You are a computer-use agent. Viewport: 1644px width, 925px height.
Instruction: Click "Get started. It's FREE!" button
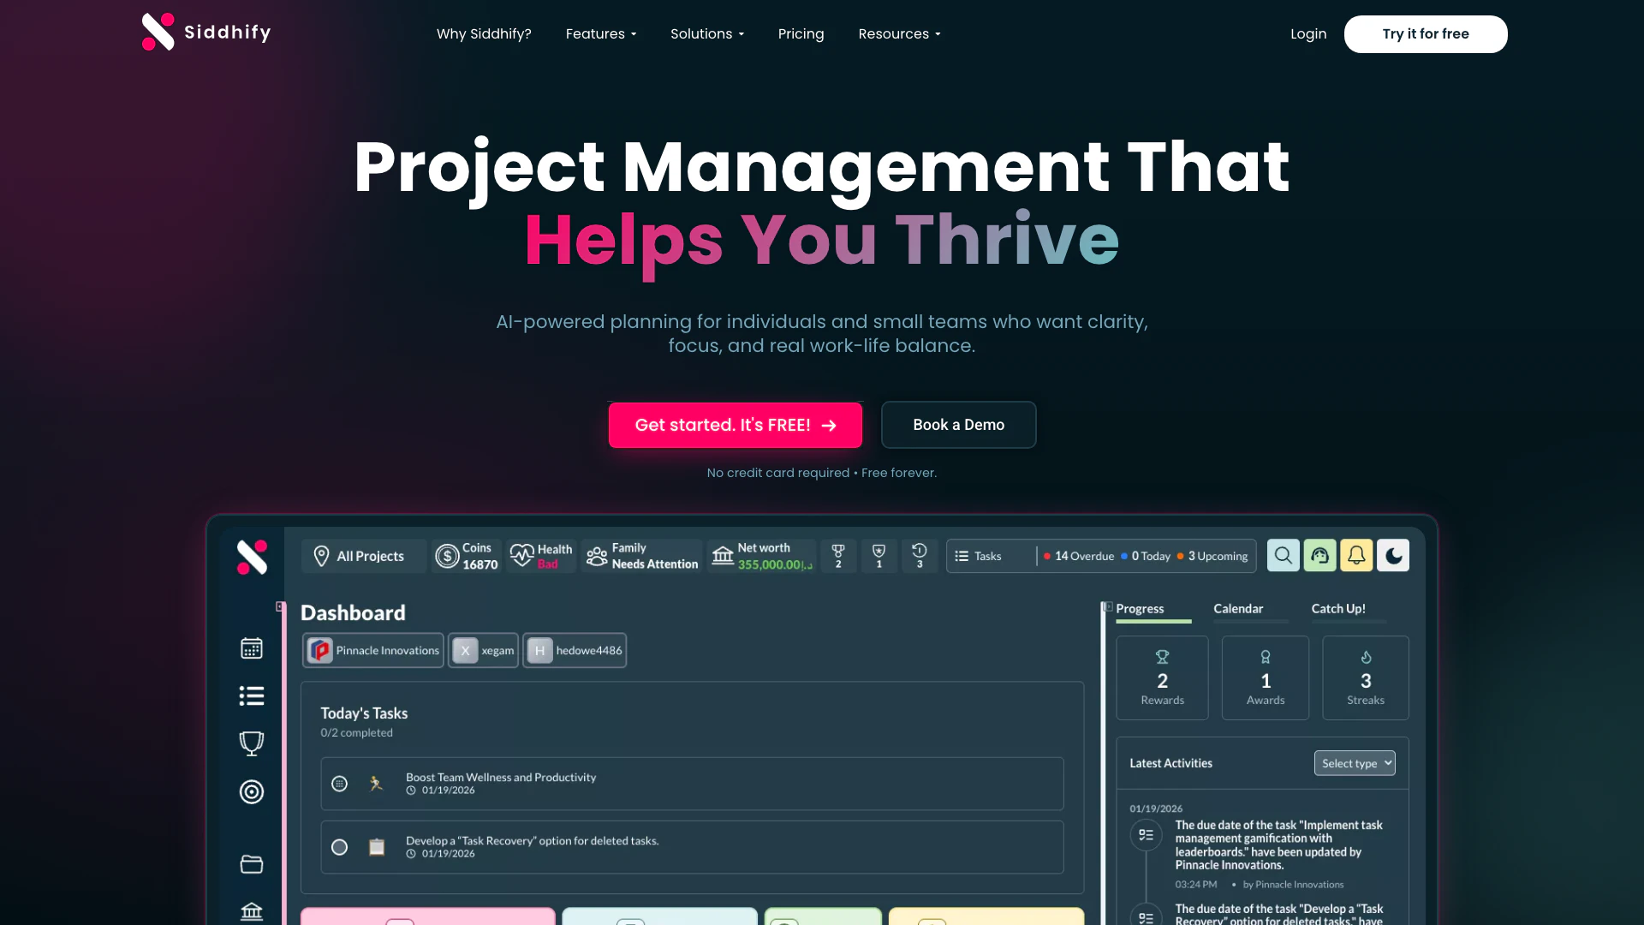[735, 425]
